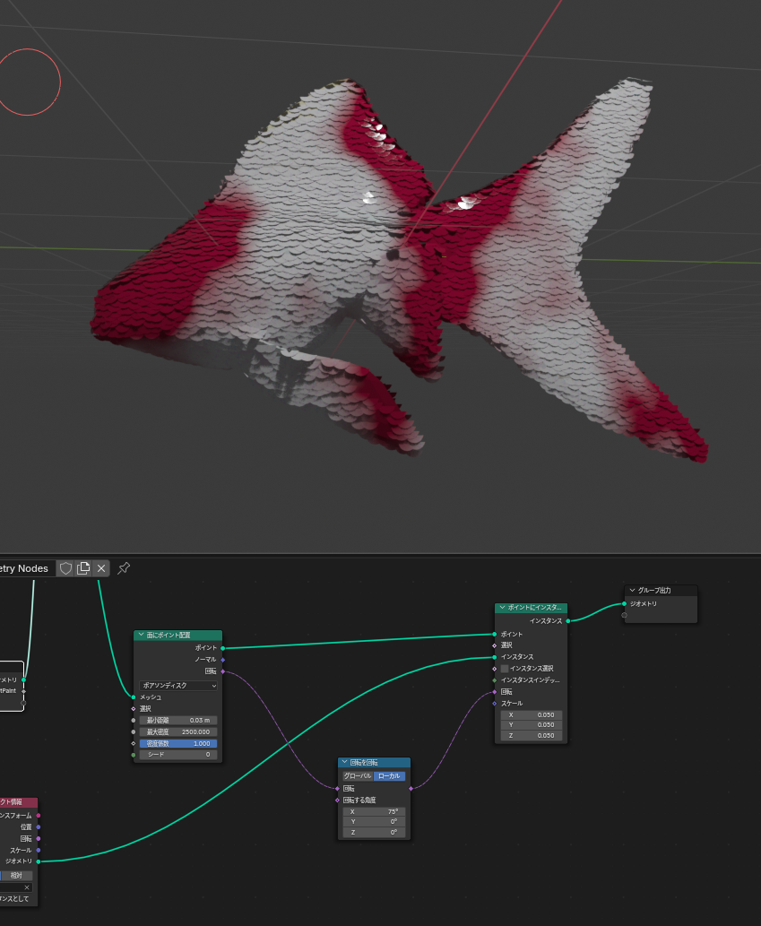761x926 pixels.
Task: Unlink the Geometry Nodes tree with X
Action: pos(101,568)
